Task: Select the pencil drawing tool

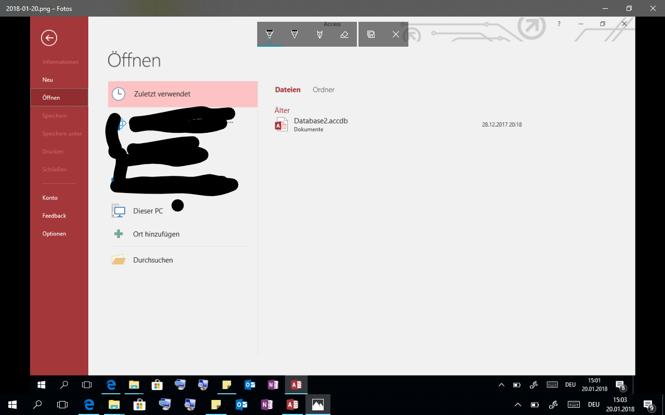Action: point(295,34)
